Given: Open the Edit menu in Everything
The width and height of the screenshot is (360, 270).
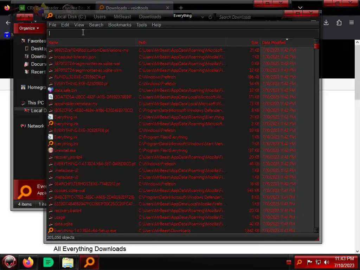Looking at the screenshot, I should coord(65,25).
